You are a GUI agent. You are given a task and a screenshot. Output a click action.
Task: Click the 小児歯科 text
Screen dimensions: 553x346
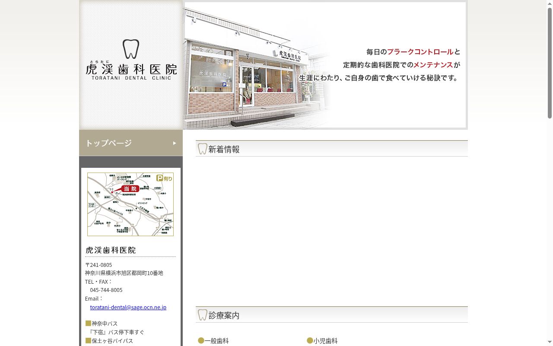point(326,341)
